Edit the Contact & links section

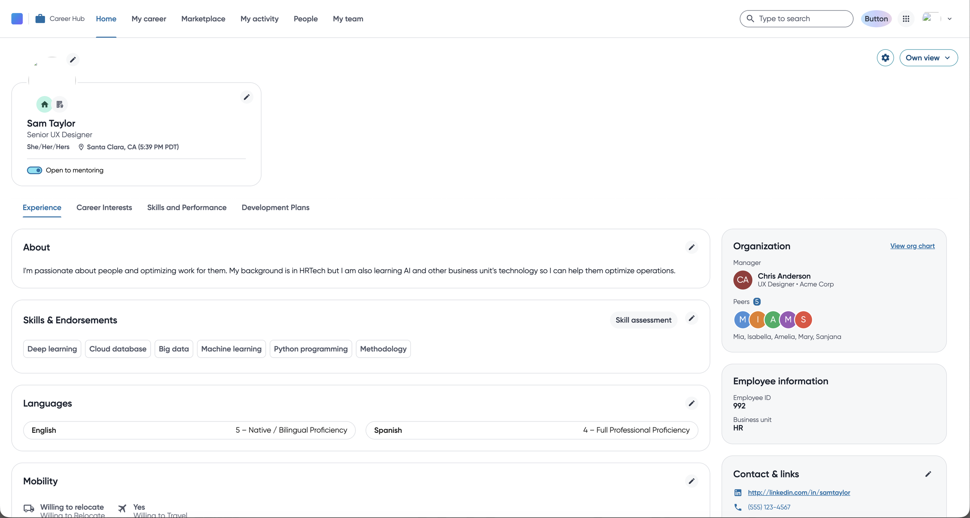coord(928,474)
